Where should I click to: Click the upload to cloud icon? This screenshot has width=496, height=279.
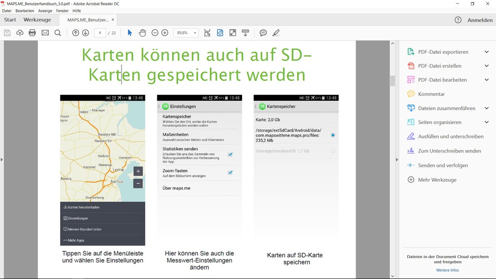click(x=19, y=32)
